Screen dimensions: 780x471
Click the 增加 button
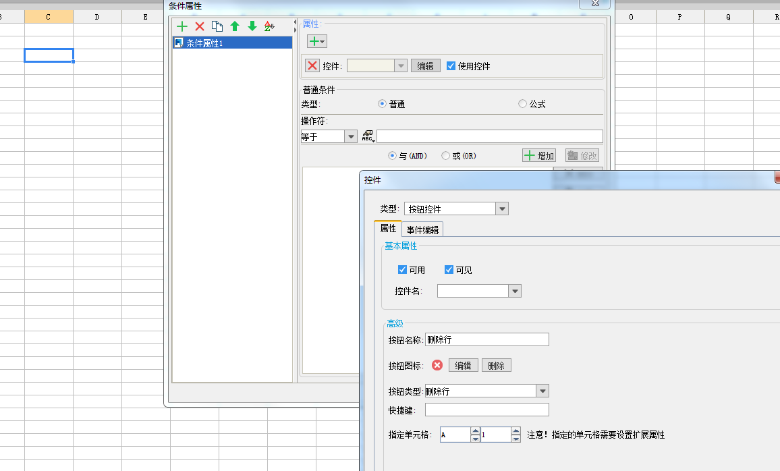tap(538, 156)
